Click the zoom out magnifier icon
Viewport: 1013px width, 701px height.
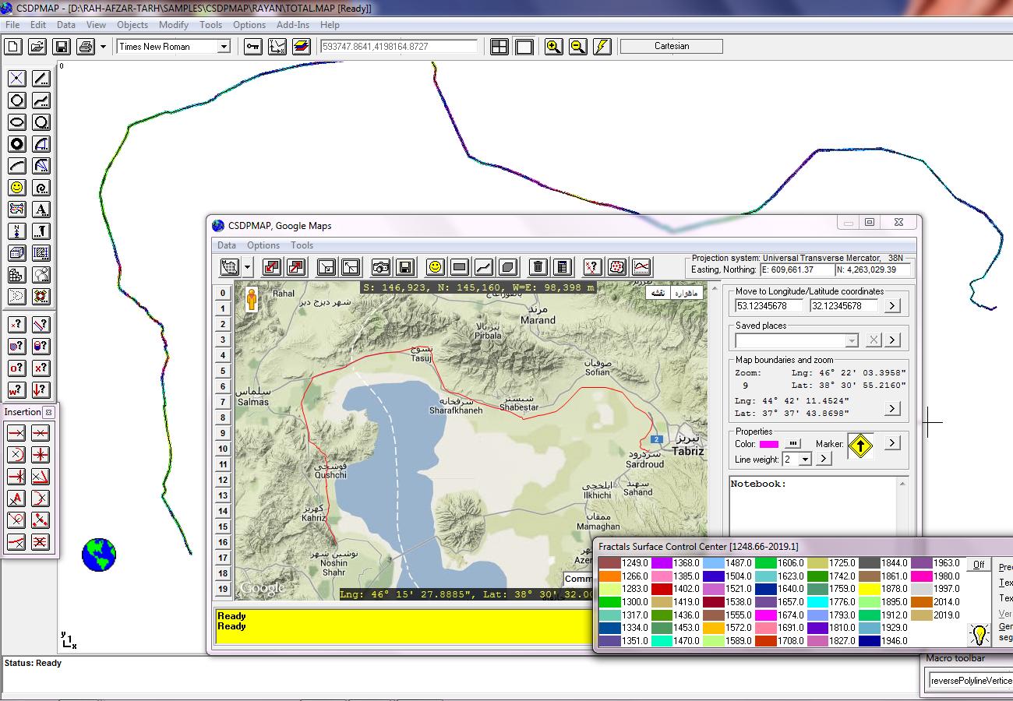tap(577, 47)
